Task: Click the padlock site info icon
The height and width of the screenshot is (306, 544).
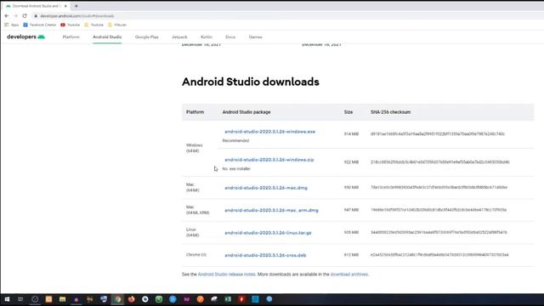Action: pyautogui.click(x=36, y=16)
